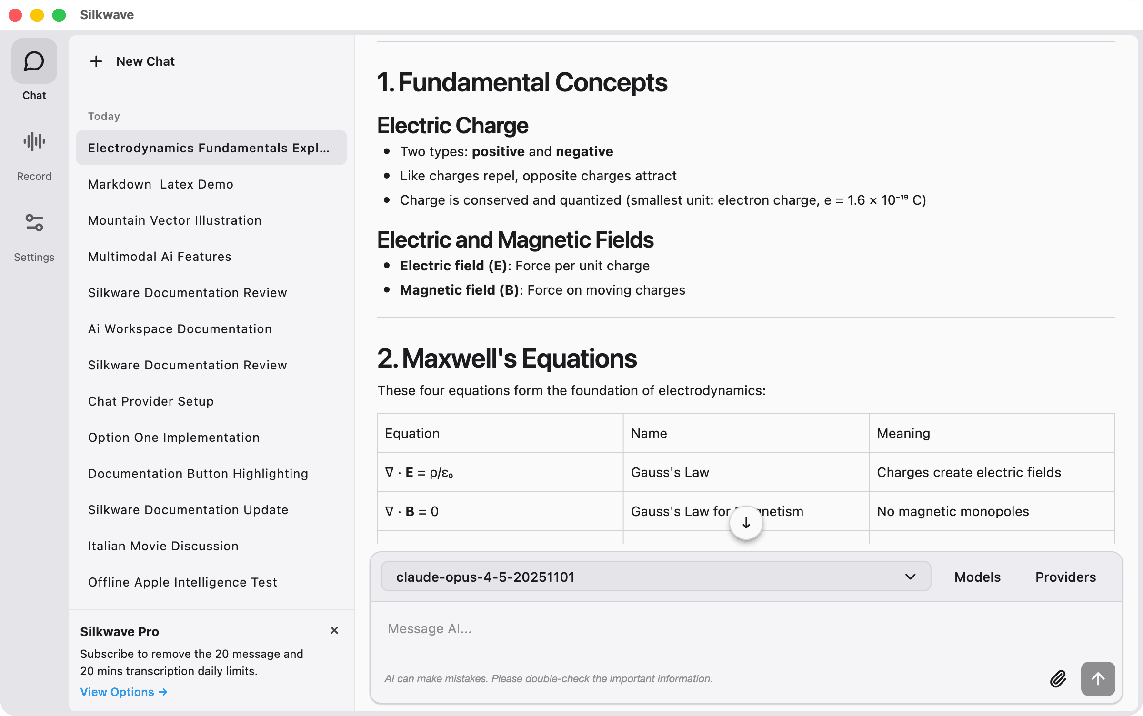1143x716 pixels.
Task: Click the paperclip attachment icon
Action: [x=1058, y=678]
